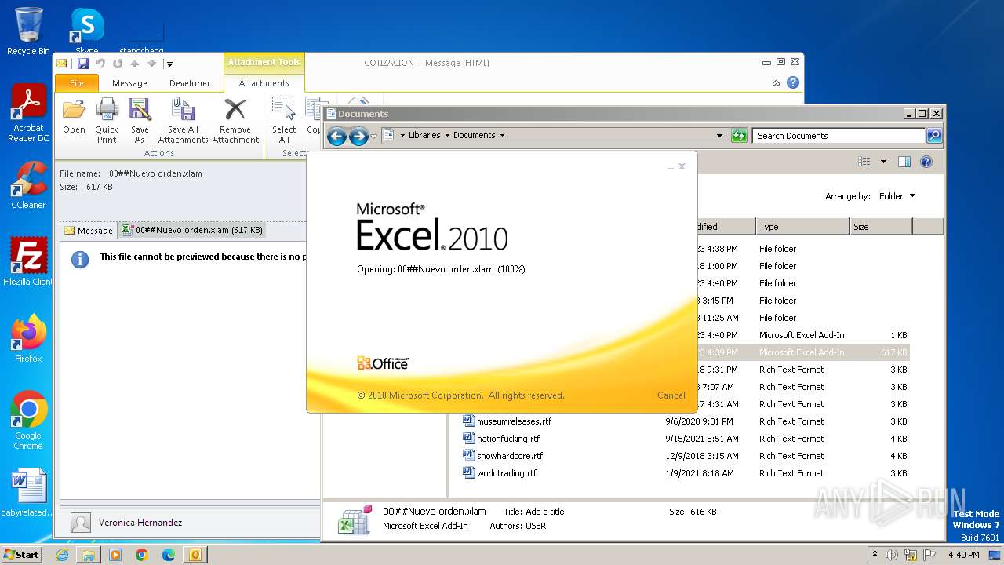
Task: Click the Change your view icon
Action: coord(864,162)
